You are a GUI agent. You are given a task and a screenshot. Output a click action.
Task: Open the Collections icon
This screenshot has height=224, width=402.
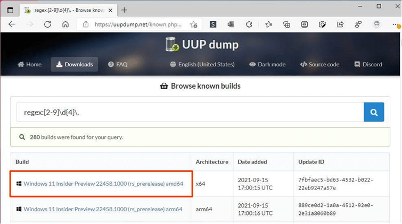[286, 24]
